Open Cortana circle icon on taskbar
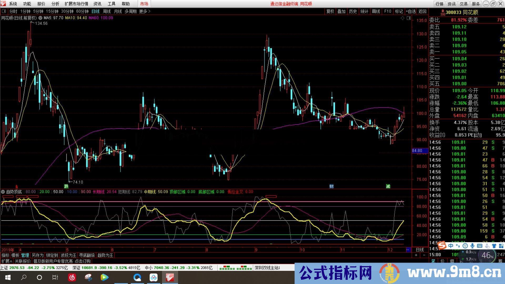Viewport: 505px width, 284px height. coord(39,277)
